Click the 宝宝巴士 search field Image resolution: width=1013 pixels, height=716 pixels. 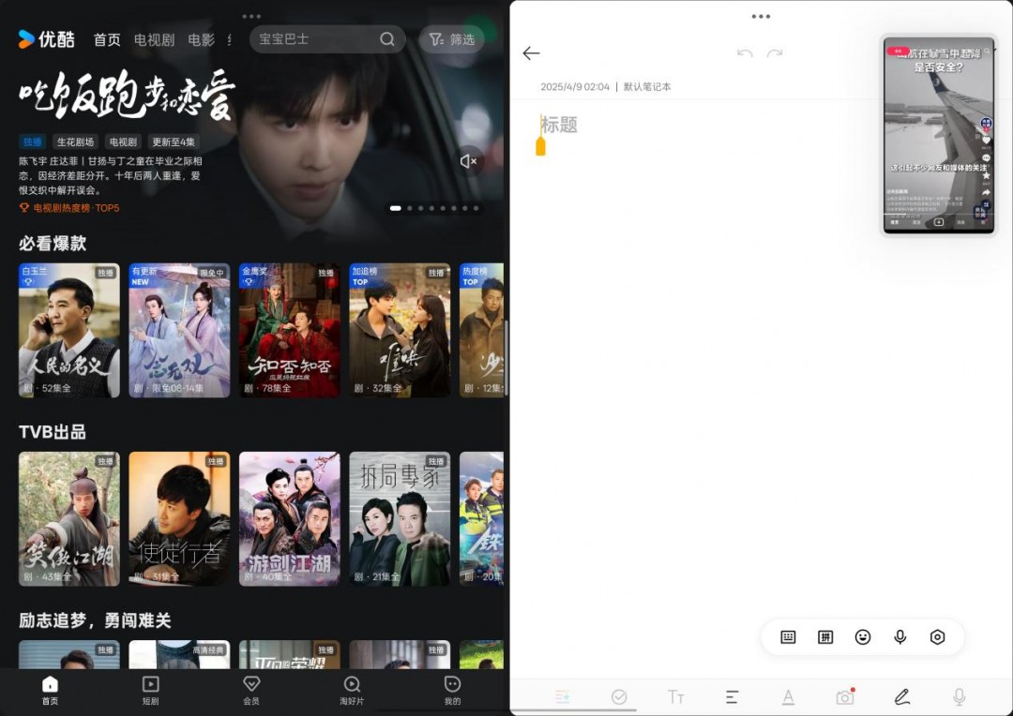click(x=327, y=39)
